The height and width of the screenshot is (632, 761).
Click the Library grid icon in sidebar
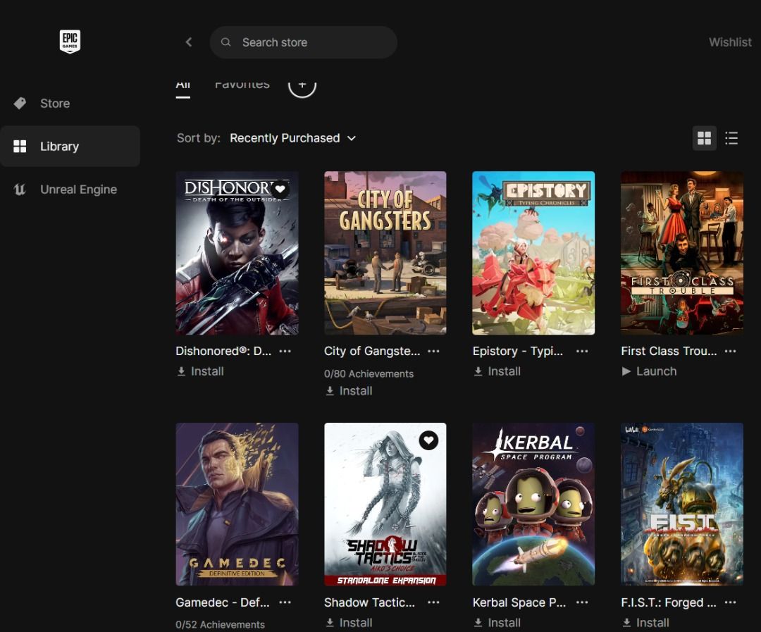20,146
